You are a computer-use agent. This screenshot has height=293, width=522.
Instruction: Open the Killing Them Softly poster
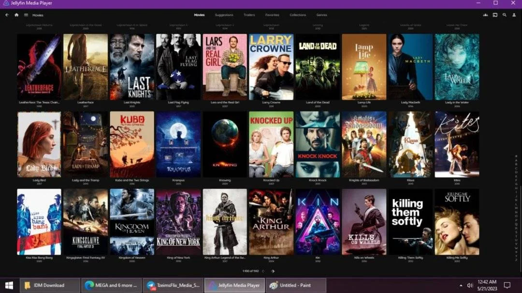(410, 222)
